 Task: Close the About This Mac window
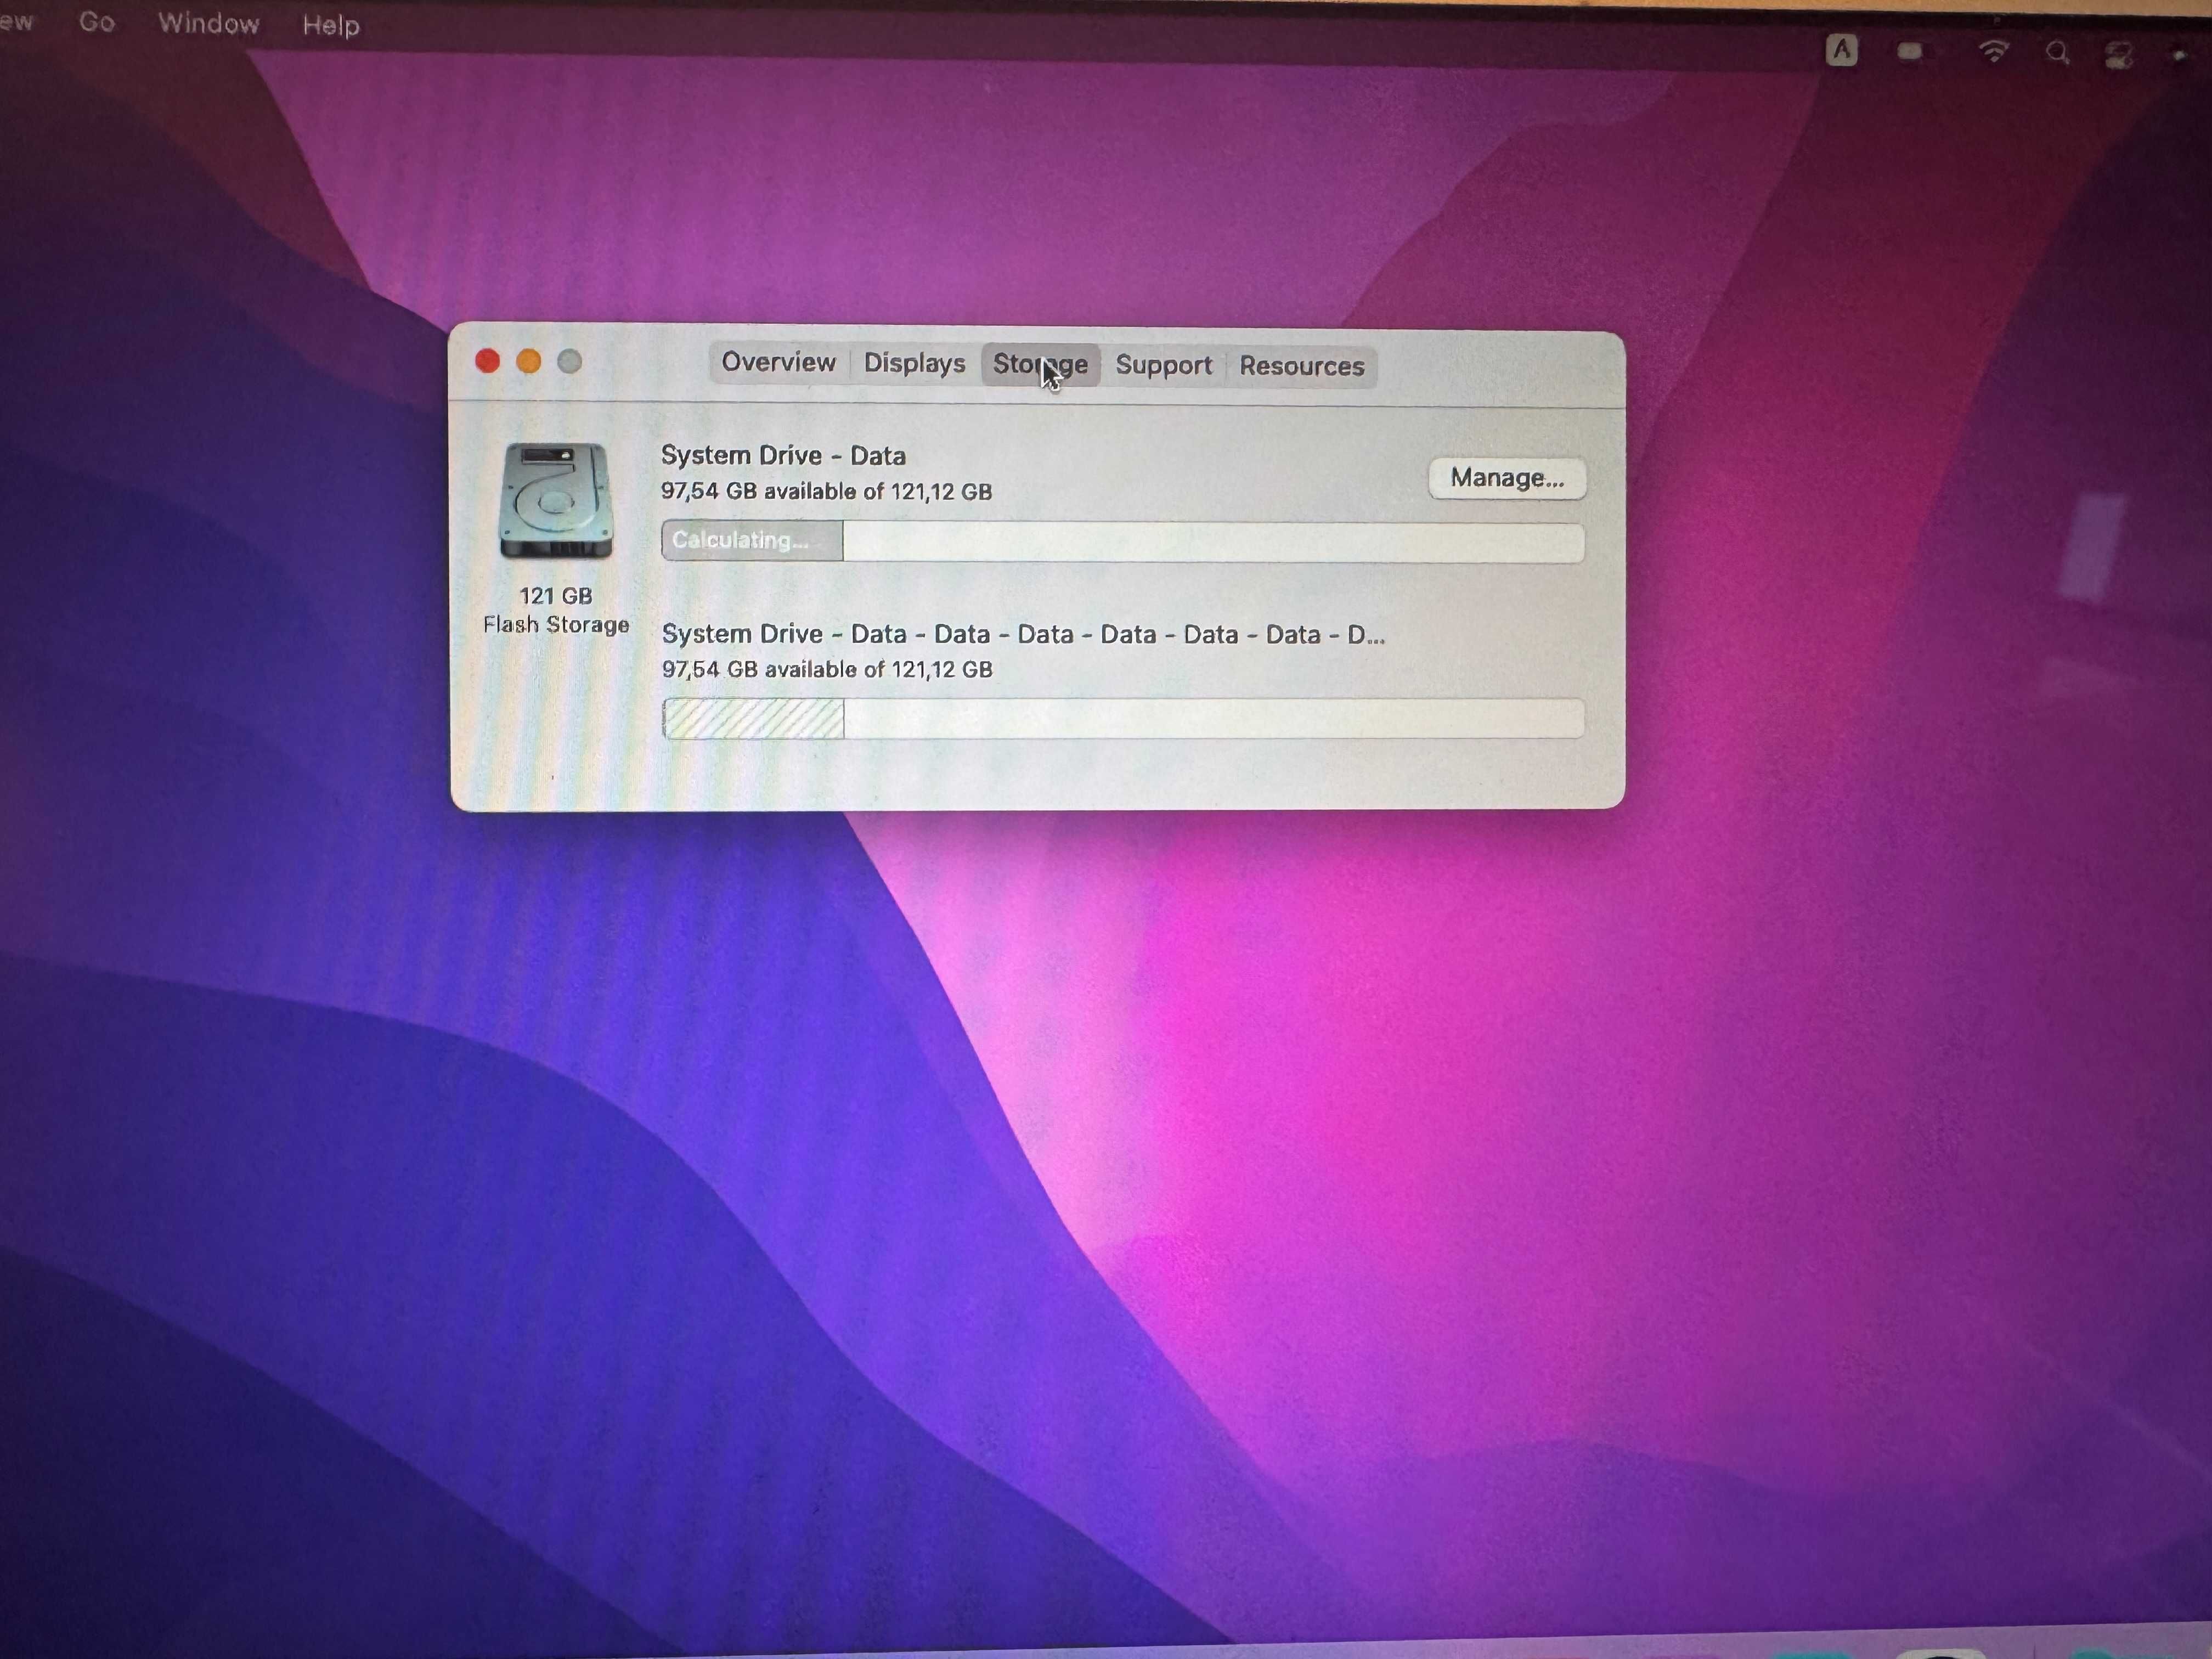(487, 361)
